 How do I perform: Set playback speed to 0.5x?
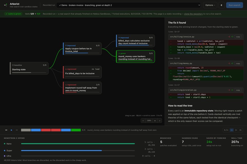coord(226,130)
